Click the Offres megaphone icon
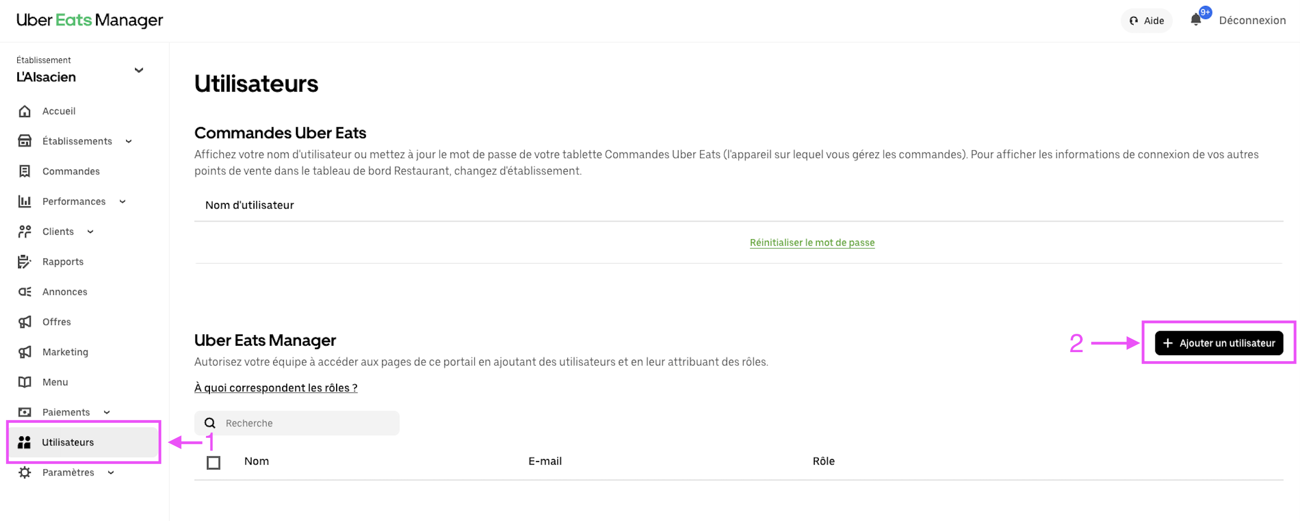This screenshot has width=1300, height=521. point(25,321)
